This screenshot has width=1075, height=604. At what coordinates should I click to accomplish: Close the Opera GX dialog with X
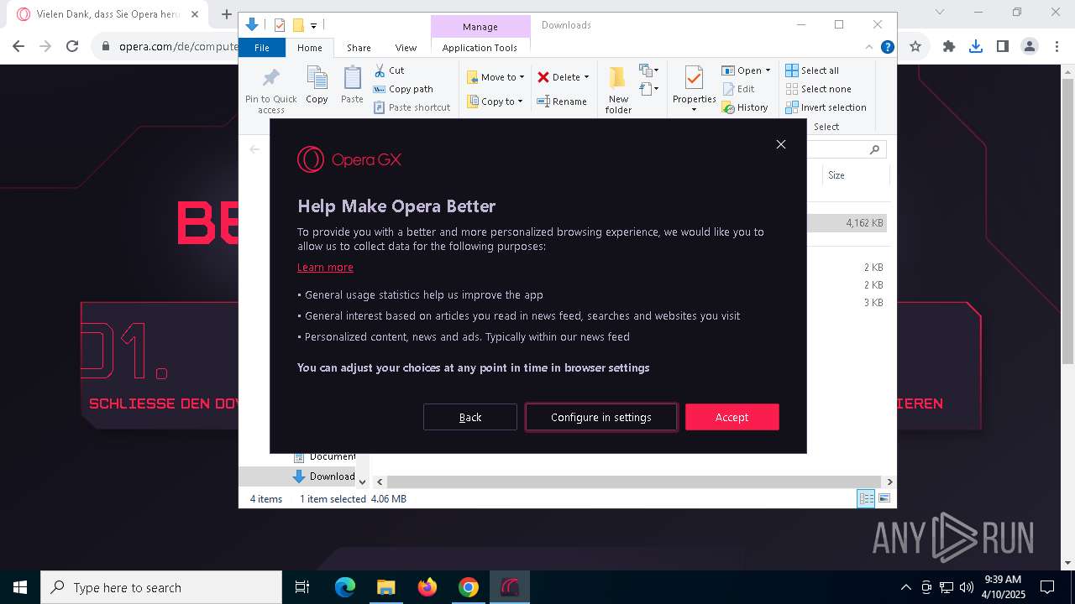(781, 144)
